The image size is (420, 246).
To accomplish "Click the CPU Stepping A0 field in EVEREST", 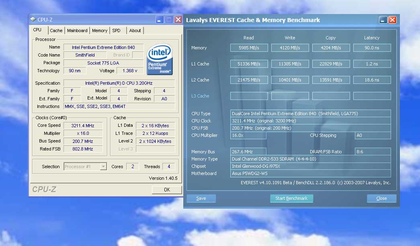I will tap(373, 135).
